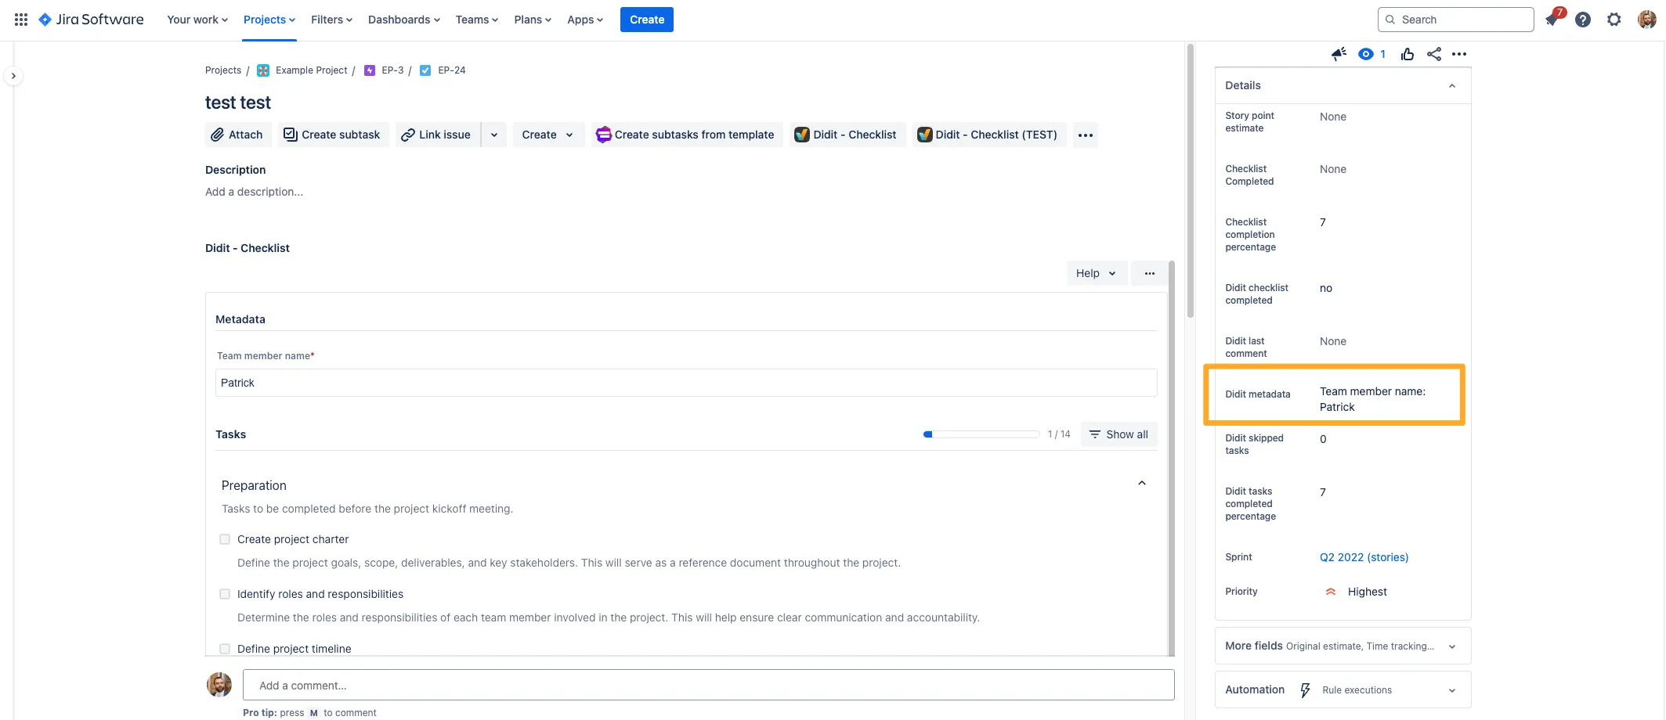Open the dropdown arrow beside Link issue

click(x=494, y=135)
